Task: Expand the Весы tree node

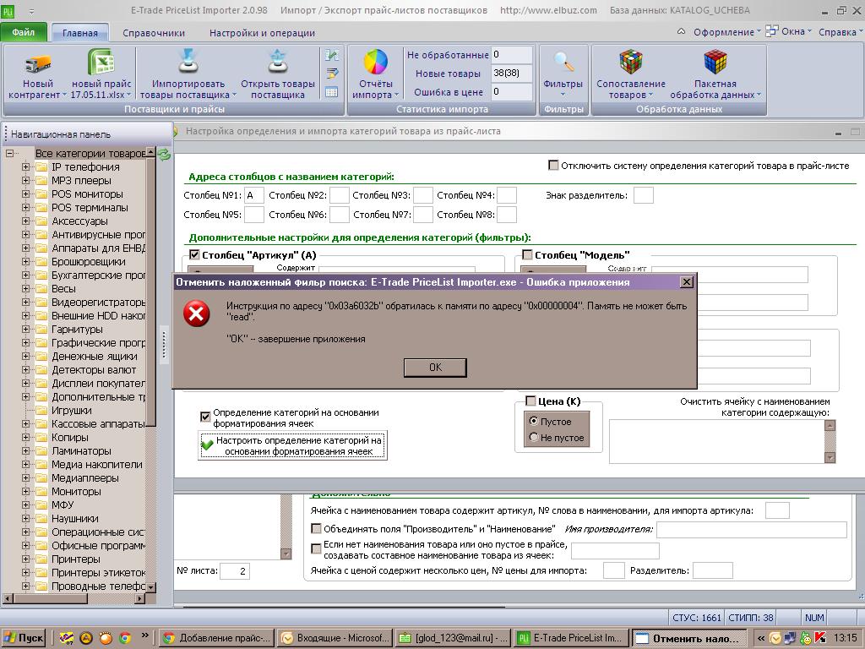Action: tap(25, 289)
